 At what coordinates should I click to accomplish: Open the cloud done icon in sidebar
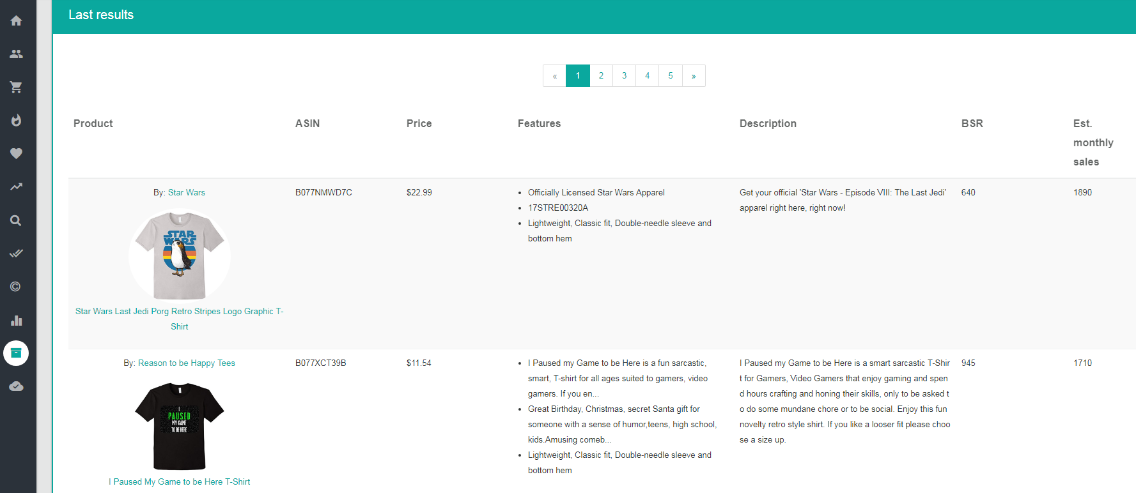pyautogui.click(x=16, y=386)
